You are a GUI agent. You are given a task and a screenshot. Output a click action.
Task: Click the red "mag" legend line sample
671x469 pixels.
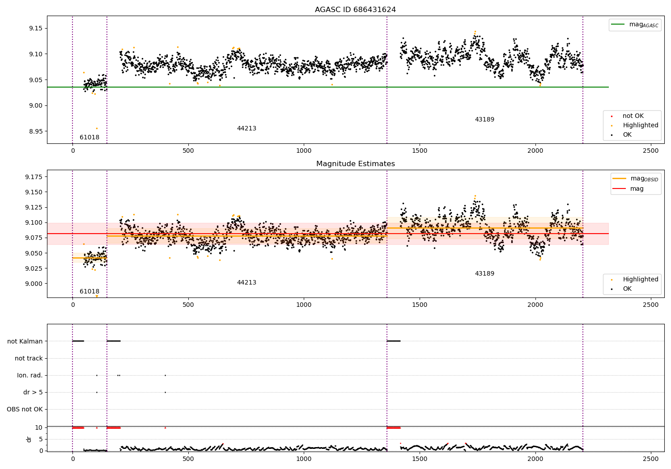pyautogui.click(x=620, y=189)
